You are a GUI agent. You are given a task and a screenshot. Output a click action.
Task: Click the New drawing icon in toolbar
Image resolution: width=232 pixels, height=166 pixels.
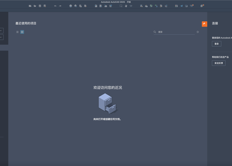30,6
